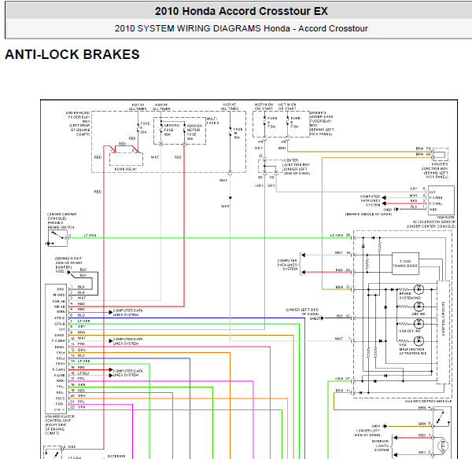Click the 'HORN RELAY' label
Viewport: 472px width, 459px height.
[x=126, y=169]
